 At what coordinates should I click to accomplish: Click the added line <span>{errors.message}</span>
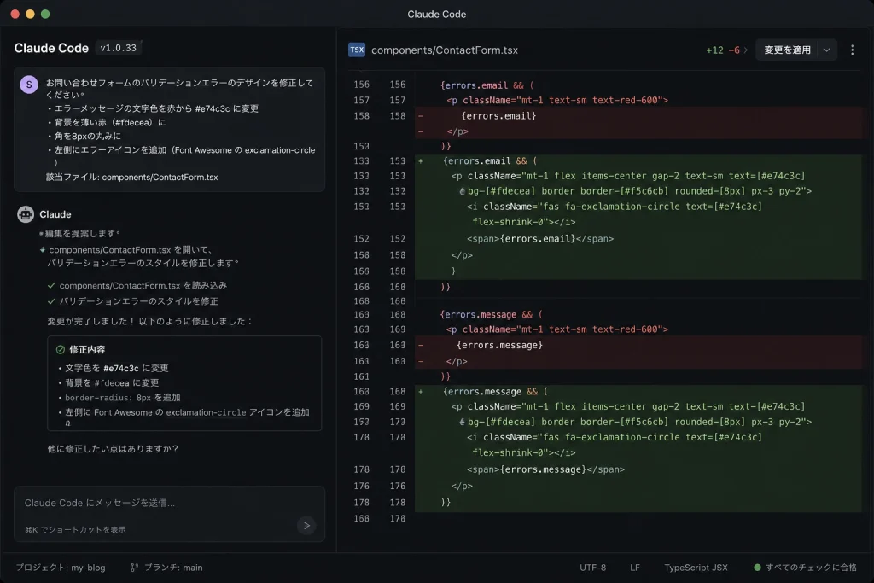pyautogui.click(x=638, y=469)
